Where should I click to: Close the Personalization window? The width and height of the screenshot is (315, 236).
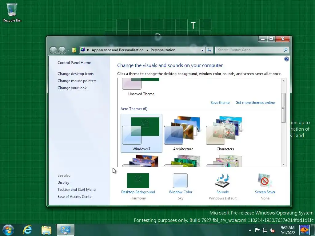pos(283,39)
